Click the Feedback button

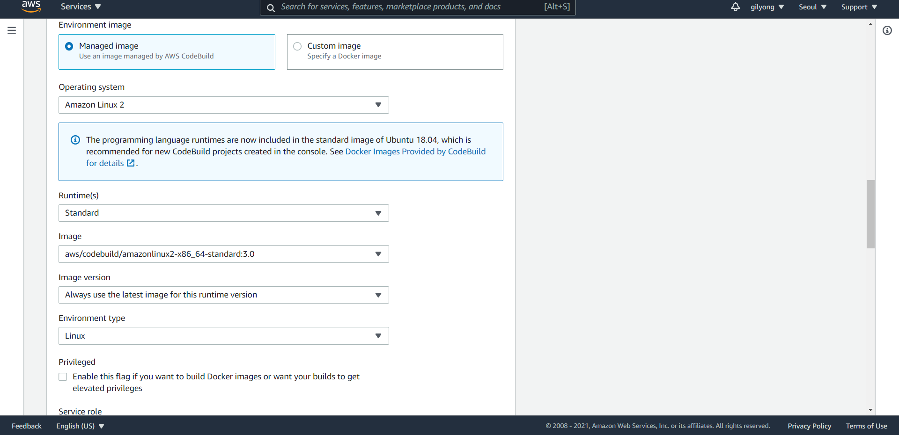(27, 426)
